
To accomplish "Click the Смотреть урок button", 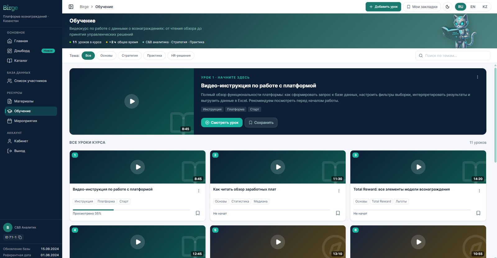I will point(222,122).
